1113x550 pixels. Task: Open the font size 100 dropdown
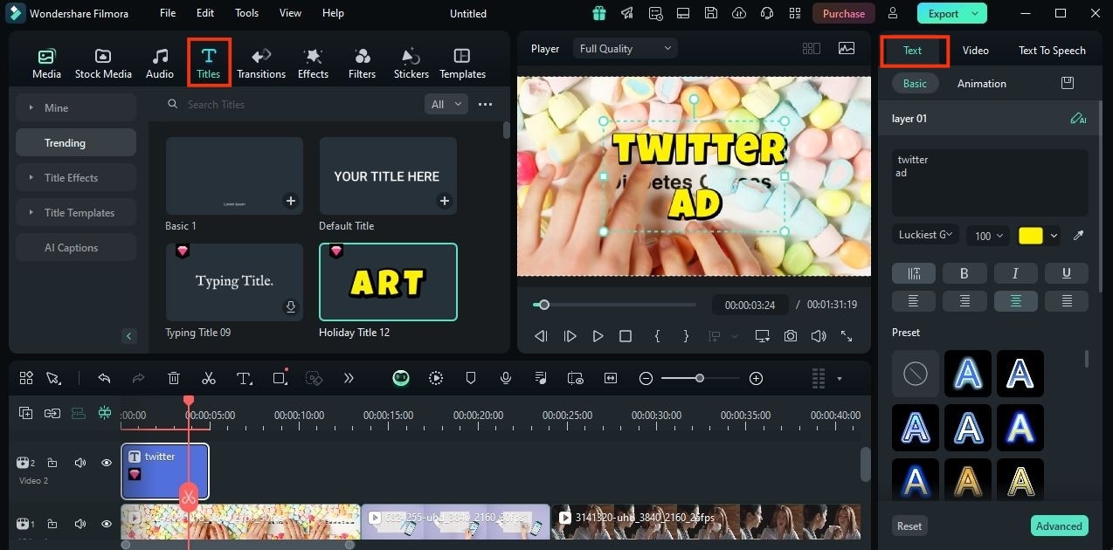(x=989, y=236)
